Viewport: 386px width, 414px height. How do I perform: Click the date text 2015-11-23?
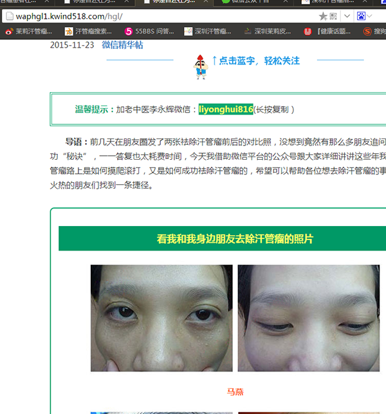72,45
